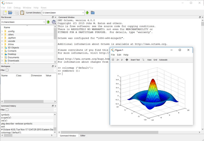
Task: Toggle the Command History Filter checkbox
Action: 7,110
